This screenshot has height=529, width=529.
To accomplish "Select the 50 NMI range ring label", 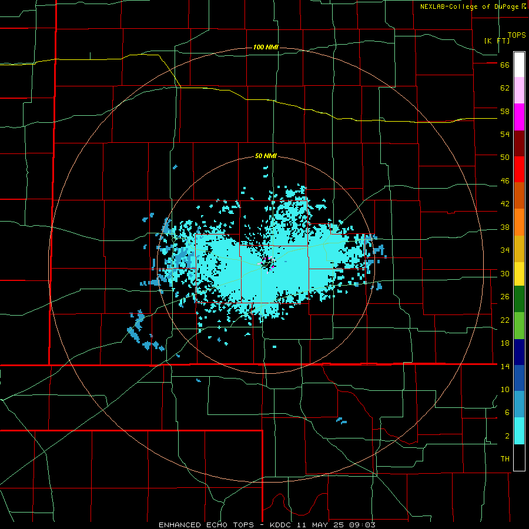I will click(266, 156).
